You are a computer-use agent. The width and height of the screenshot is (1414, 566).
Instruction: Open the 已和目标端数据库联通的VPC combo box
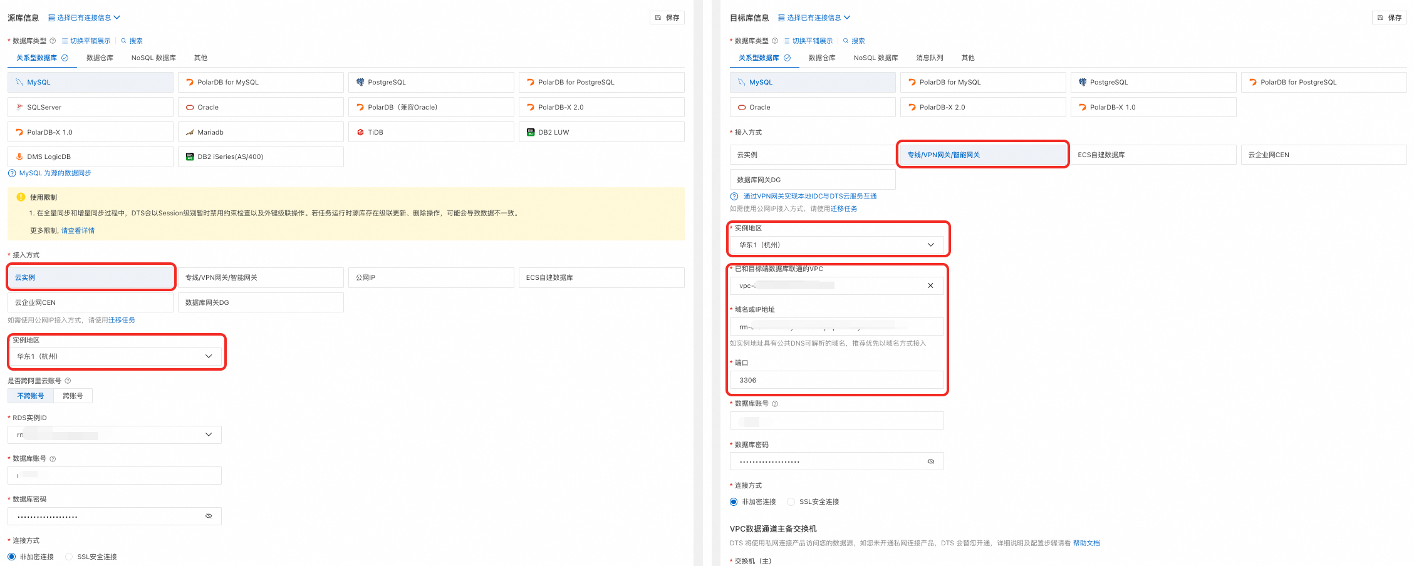pyautogui.click(x=837, y=286)
